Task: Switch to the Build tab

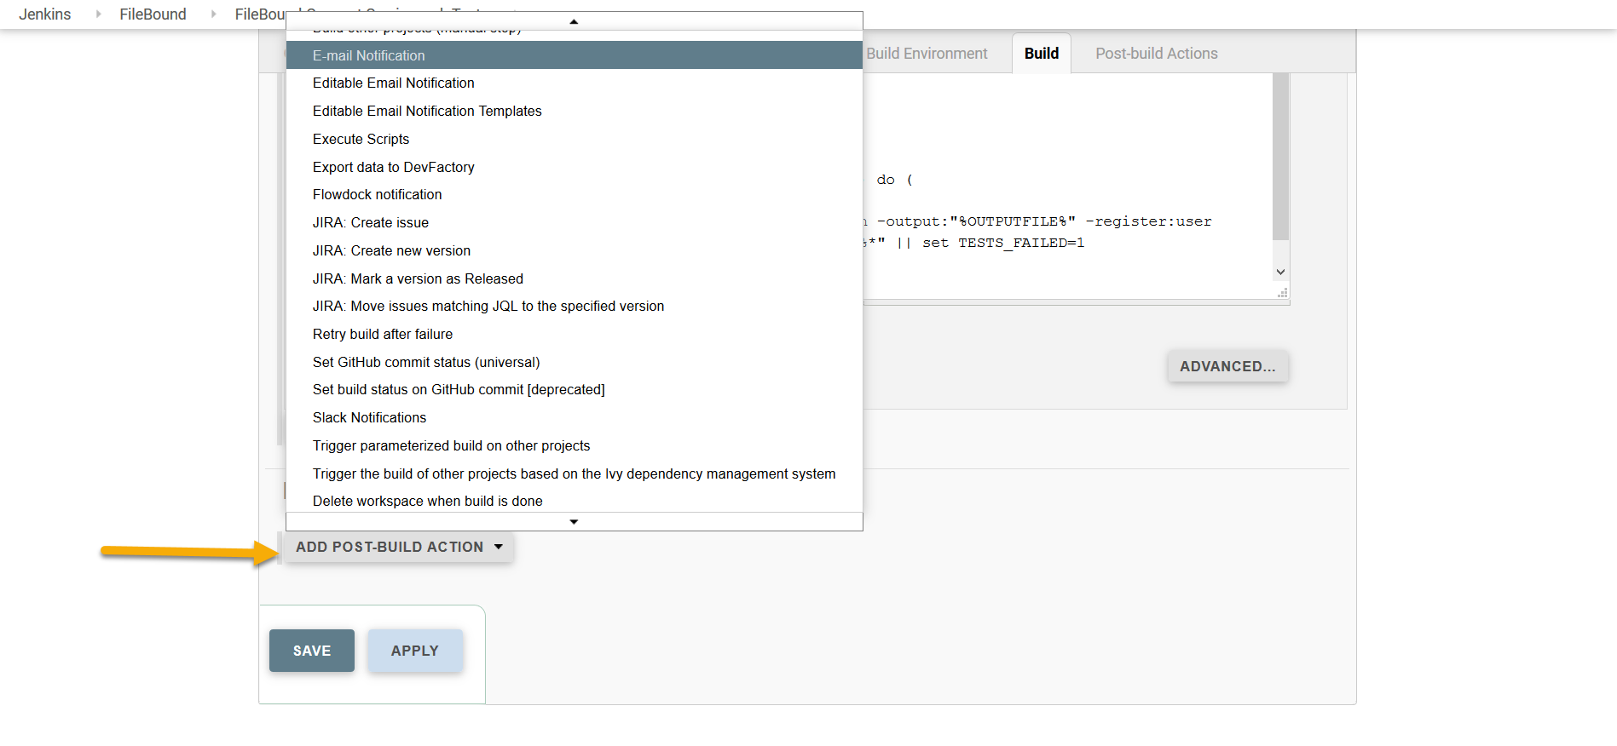Action: [x=1042, y=54]
